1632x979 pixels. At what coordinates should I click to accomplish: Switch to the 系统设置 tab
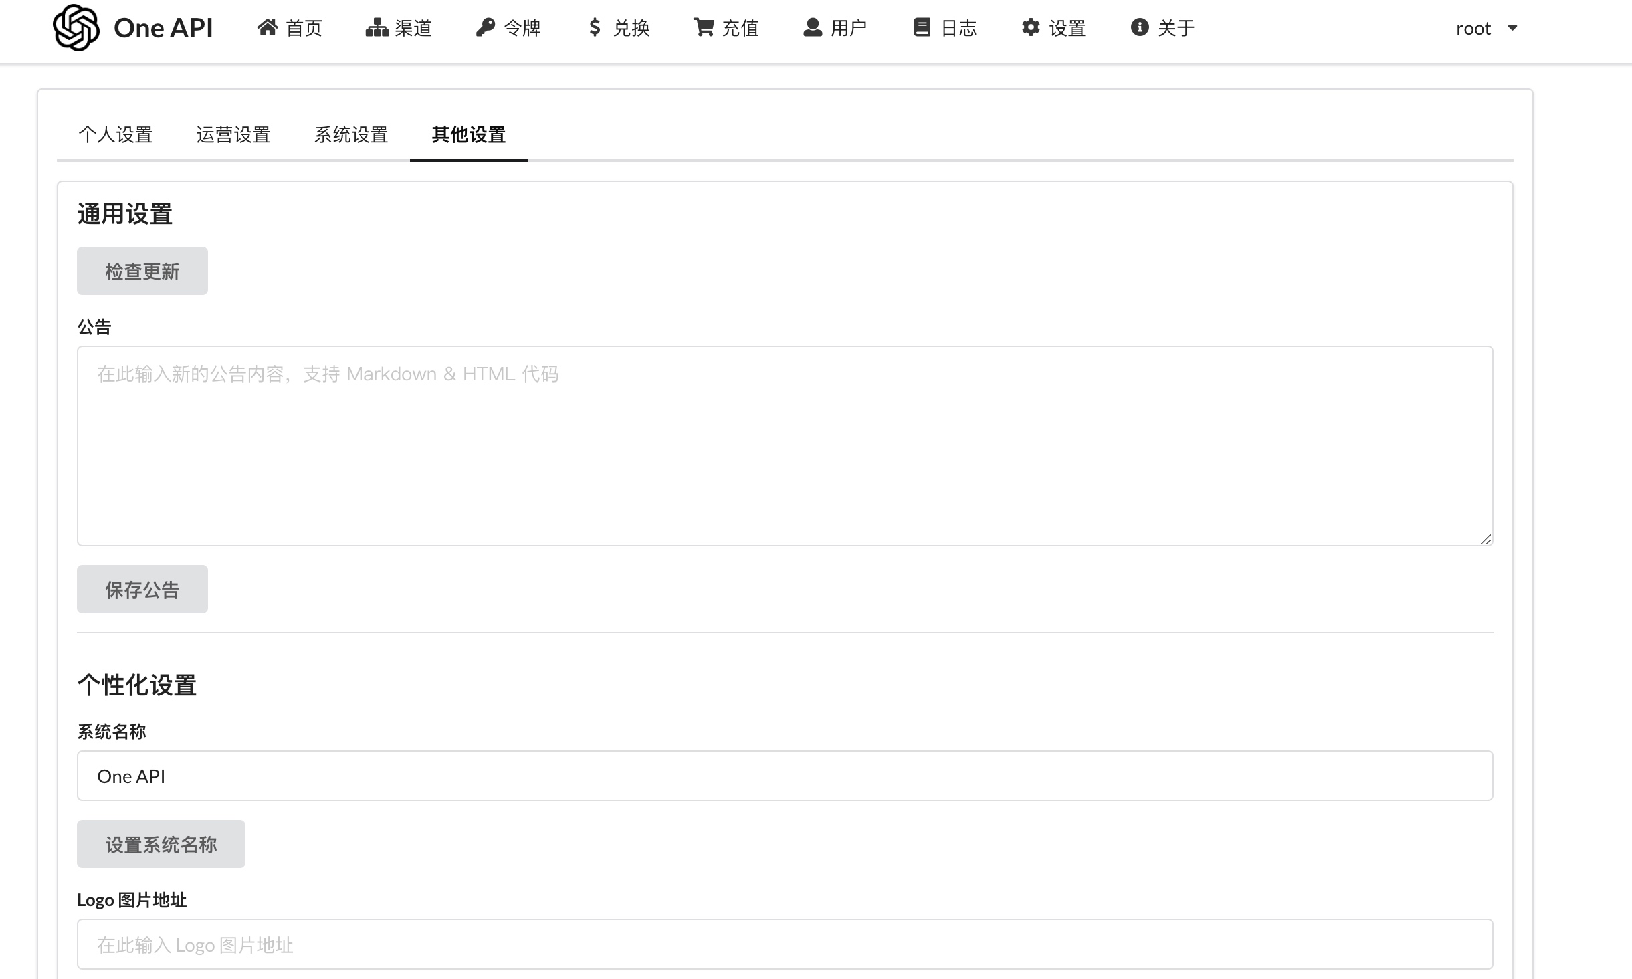[351, 135]
